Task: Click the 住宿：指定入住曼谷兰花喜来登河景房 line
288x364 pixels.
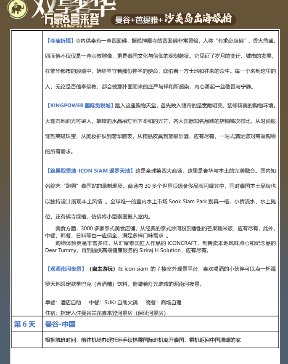Action: [106, 313]
